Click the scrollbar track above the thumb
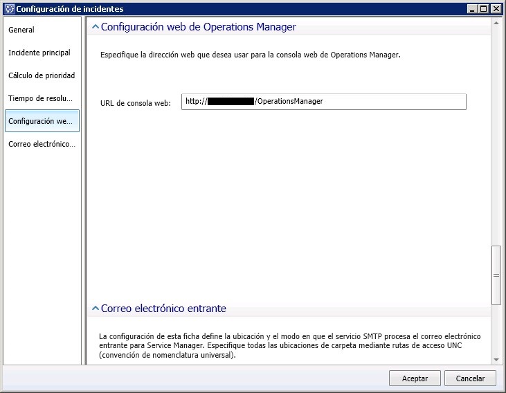The width and height of the screenshot is (506, 393). 496,138
